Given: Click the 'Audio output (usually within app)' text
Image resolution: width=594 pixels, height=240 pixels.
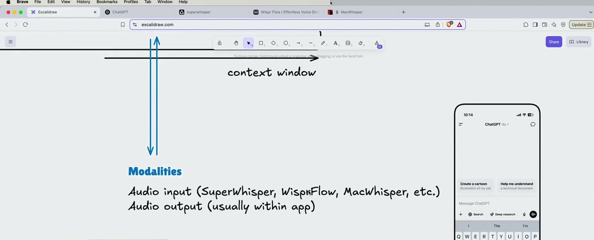Looking at the screenshot, I should pyautogui.click(x=222, y=206).
